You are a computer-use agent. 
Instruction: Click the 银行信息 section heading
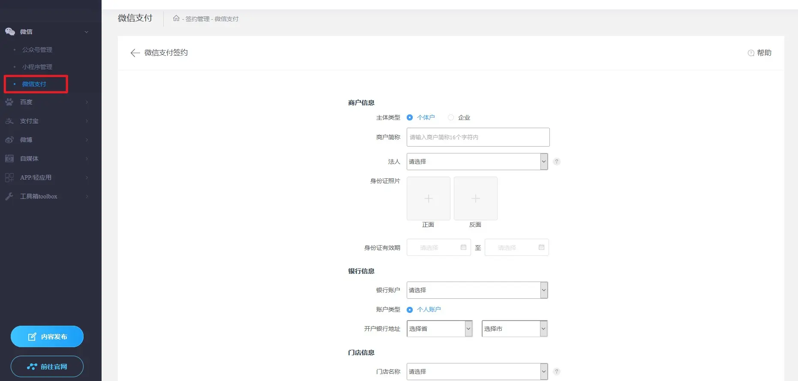(x=361, y=271)
